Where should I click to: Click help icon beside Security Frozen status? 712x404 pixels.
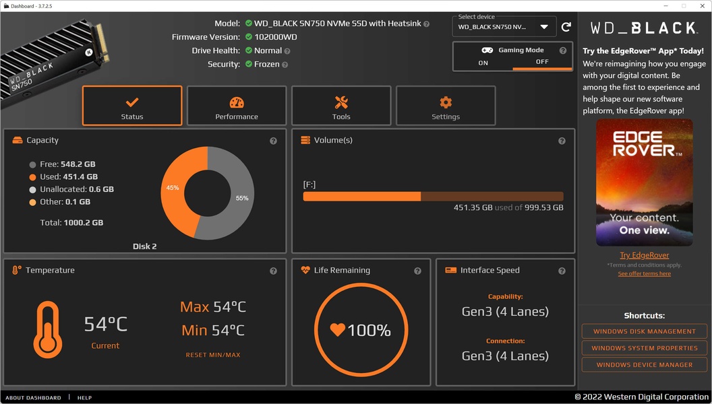coord(285,65)
